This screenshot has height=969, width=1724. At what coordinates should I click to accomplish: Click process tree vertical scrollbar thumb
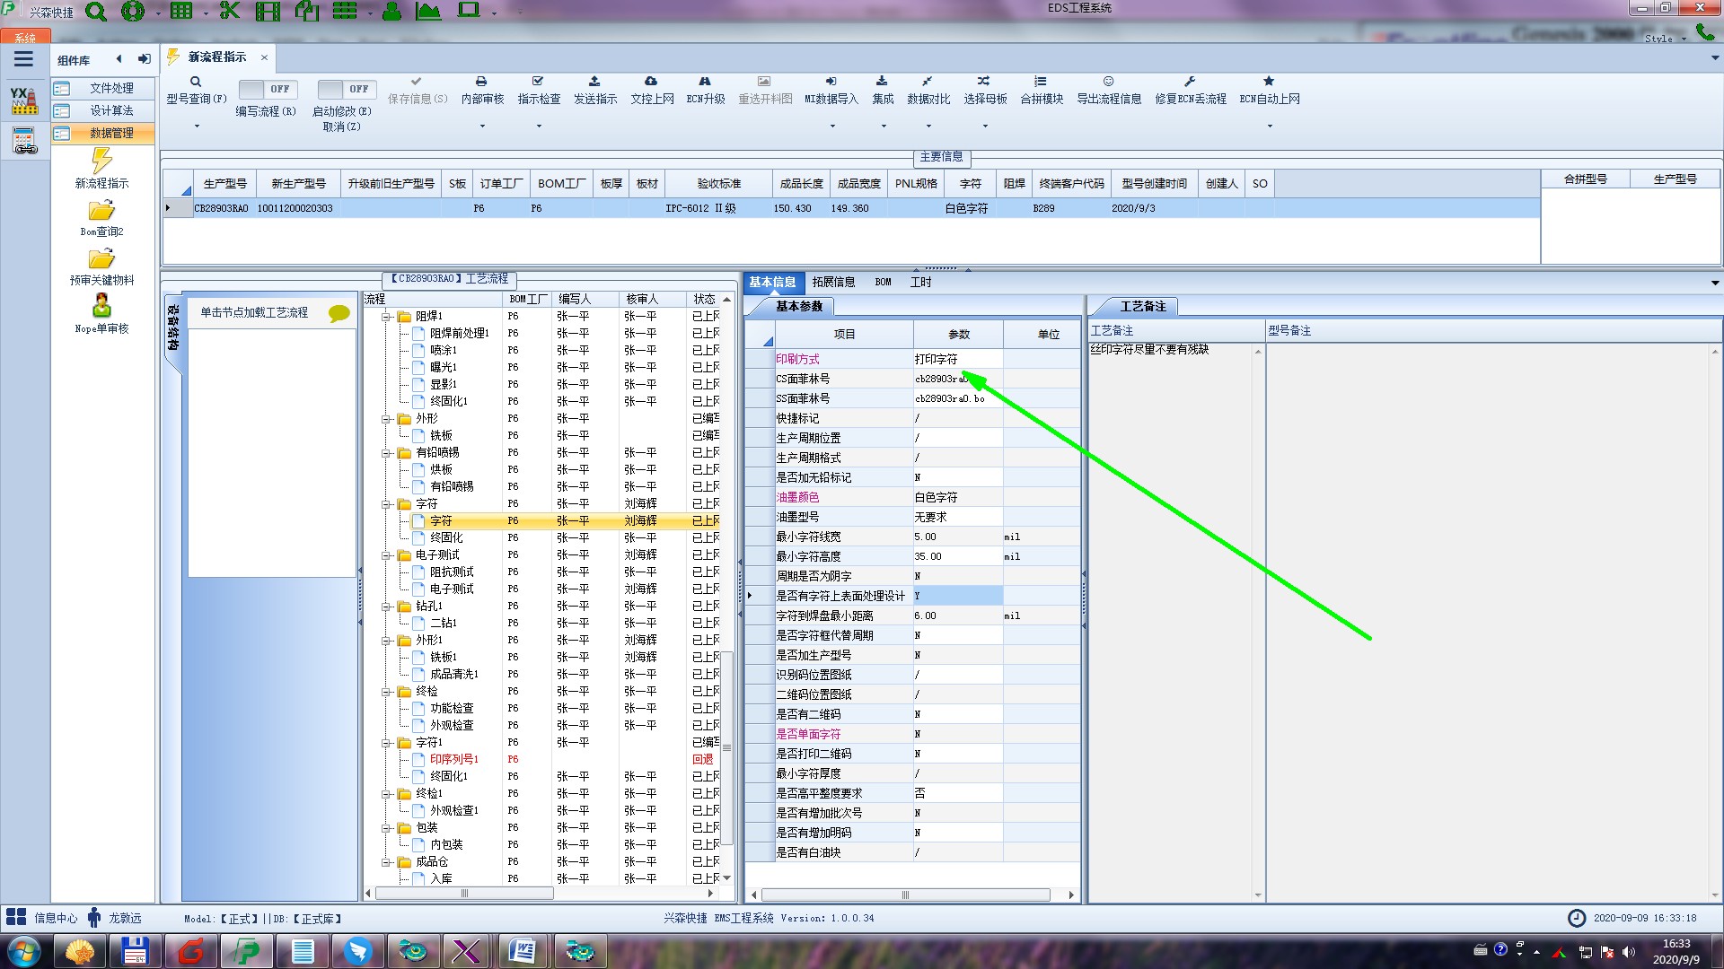point(726,747)
